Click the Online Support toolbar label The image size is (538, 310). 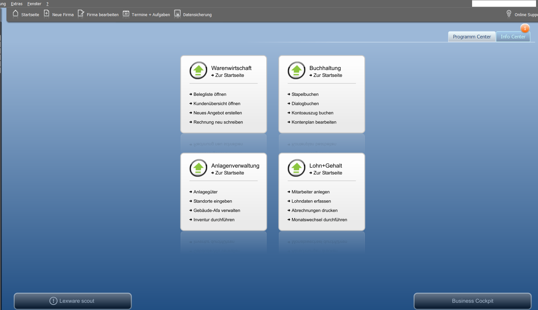point(526,15)
